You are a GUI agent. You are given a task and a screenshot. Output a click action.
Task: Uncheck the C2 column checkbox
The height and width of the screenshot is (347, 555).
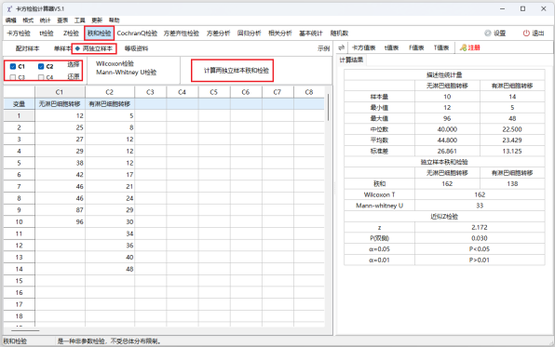[41, 66]
